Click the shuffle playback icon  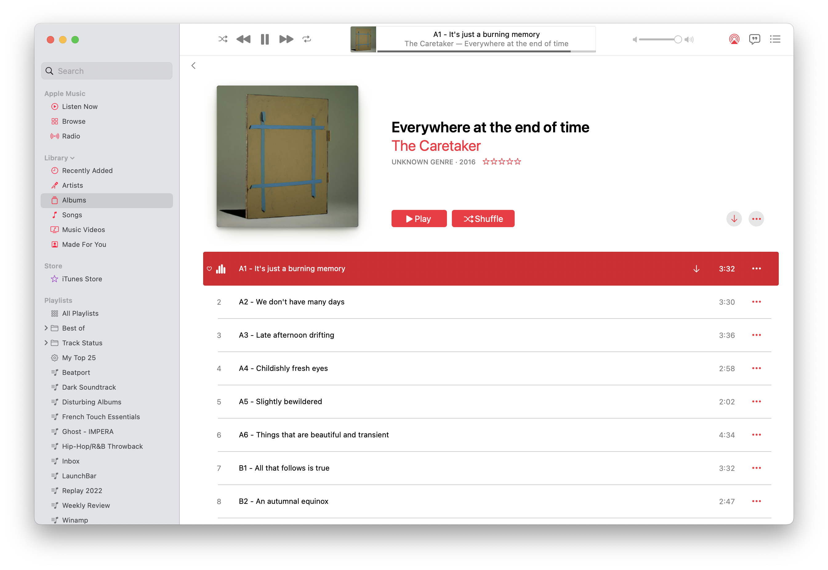click(x=223, y=39)
